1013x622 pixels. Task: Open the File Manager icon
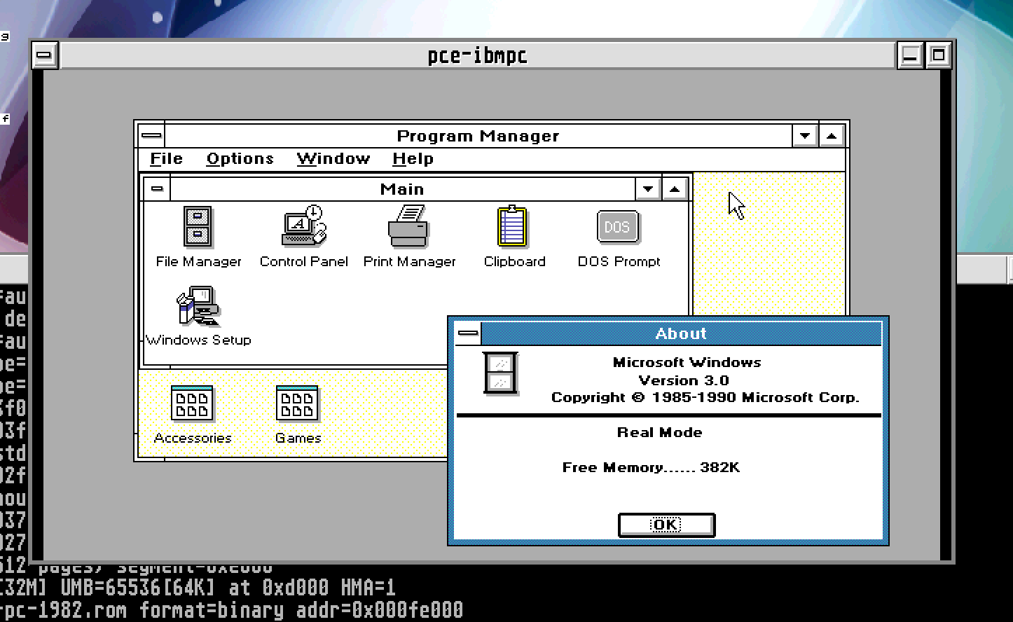198,227
